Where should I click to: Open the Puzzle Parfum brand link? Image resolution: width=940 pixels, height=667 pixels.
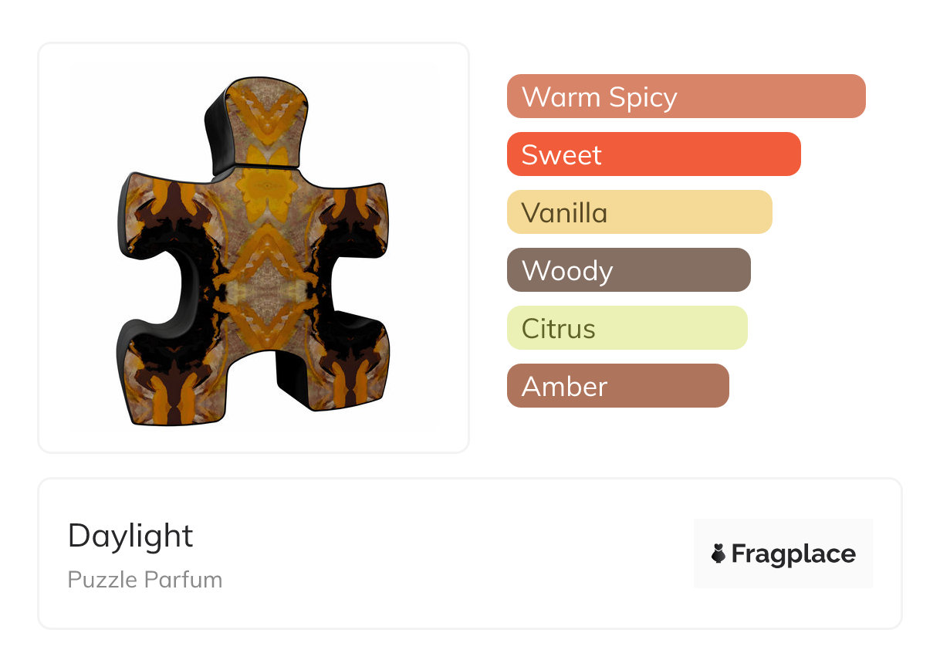pyautogui.click(x=145, y=580)
